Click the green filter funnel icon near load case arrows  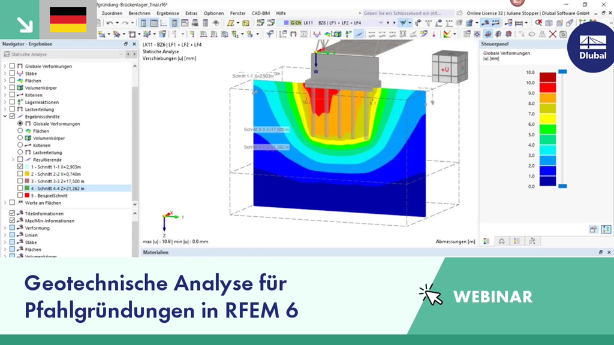(402, 23)
